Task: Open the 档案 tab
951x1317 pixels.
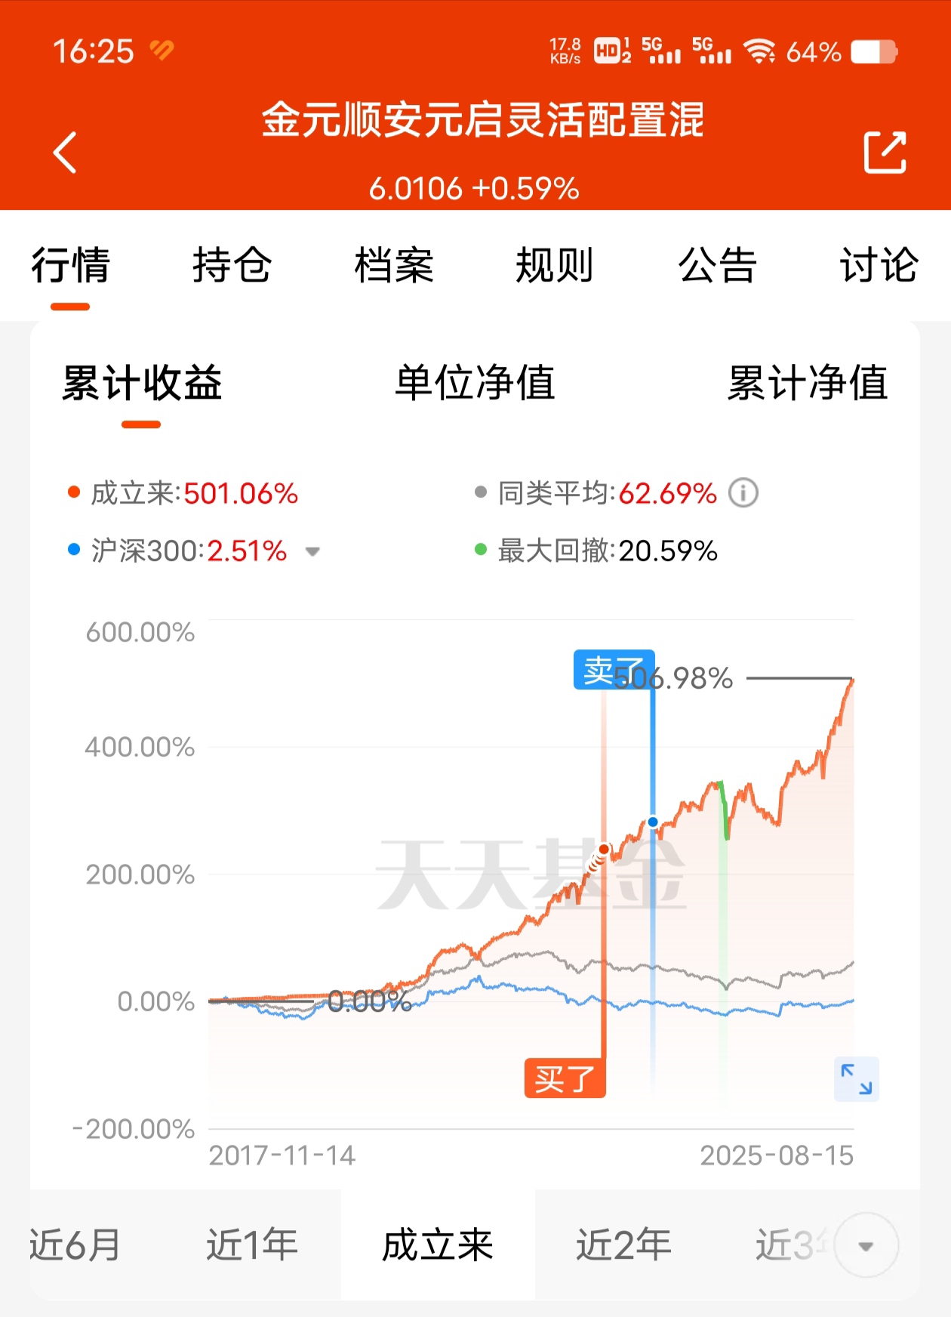Action: point(394,265)
